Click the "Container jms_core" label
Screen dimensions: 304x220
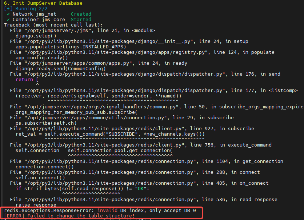point(39,19)
